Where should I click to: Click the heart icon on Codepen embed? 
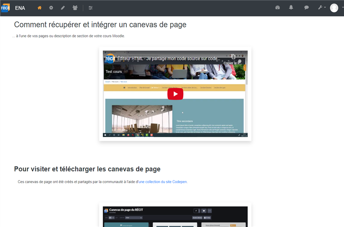point(203,211)
